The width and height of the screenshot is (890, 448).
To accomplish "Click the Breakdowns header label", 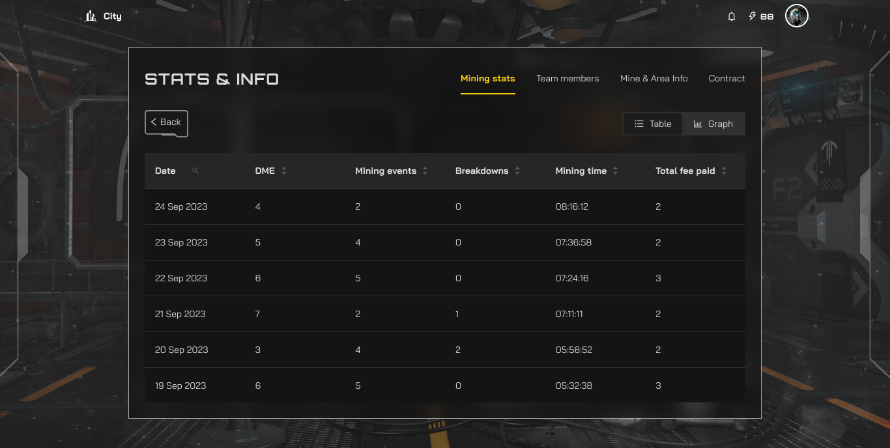I will tap(482, 171).
